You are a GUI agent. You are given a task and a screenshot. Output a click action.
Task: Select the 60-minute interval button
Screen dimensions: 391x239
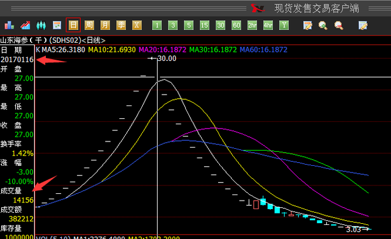tap(236, 25)
